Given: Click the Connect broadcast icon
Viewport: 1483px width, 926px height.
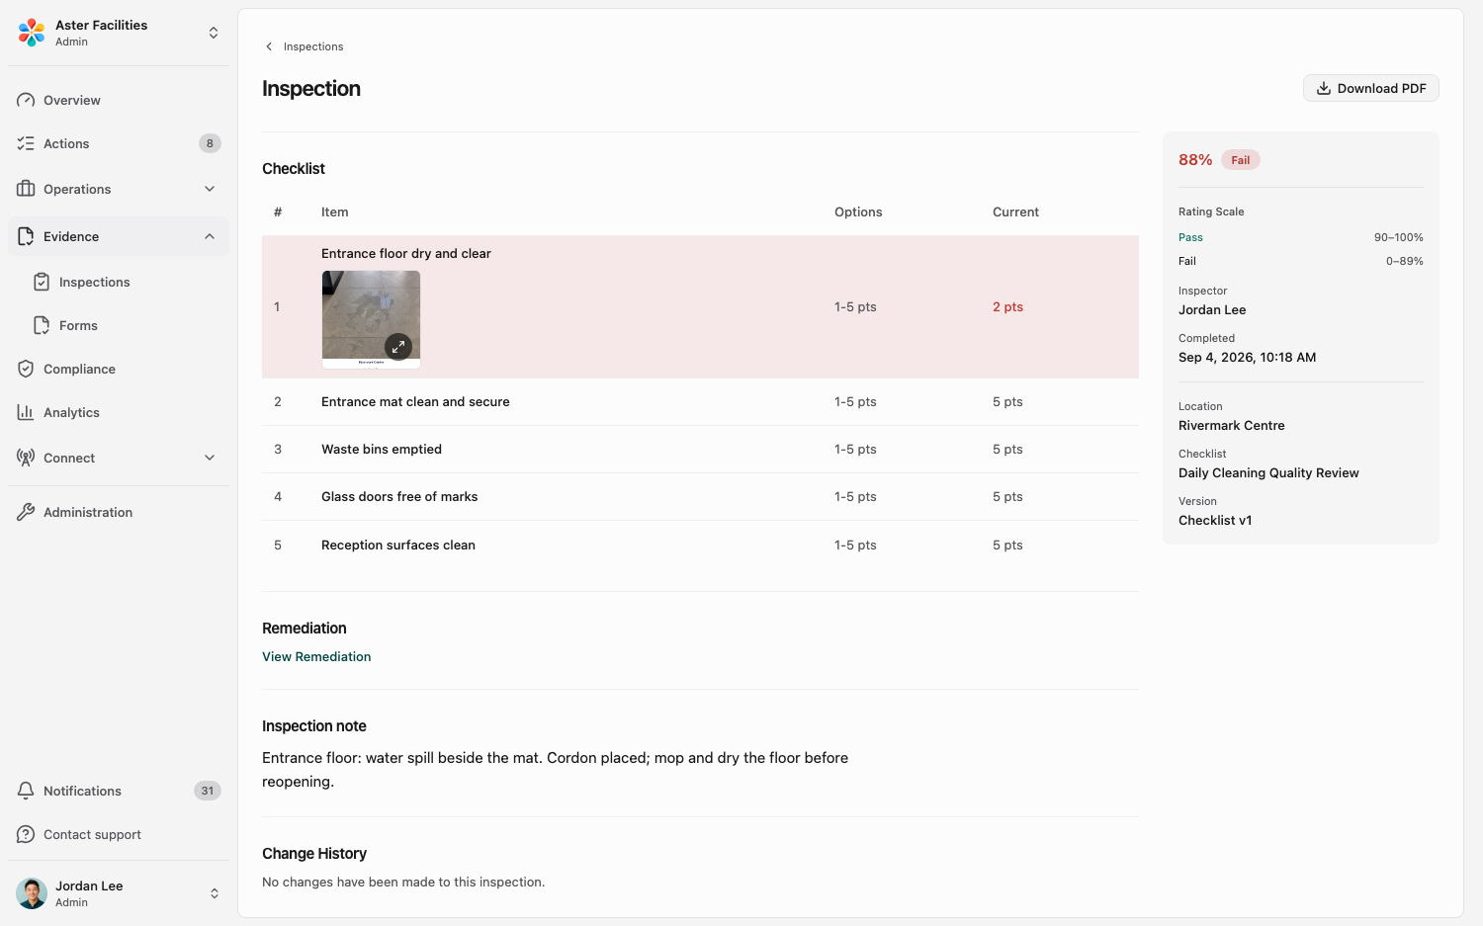Looking at the screenshot, I should pos(26,458).
